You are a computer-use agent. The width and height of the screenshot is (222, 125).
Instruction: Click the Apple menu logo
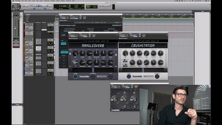[x=13, y=1]
